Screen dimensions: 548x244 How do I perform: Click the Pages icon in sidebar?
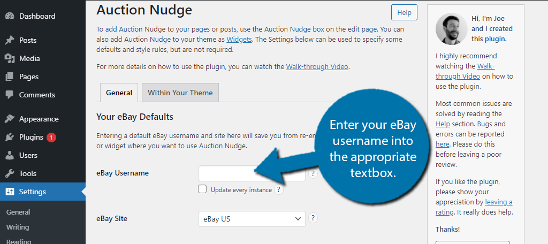click(10, 77)
